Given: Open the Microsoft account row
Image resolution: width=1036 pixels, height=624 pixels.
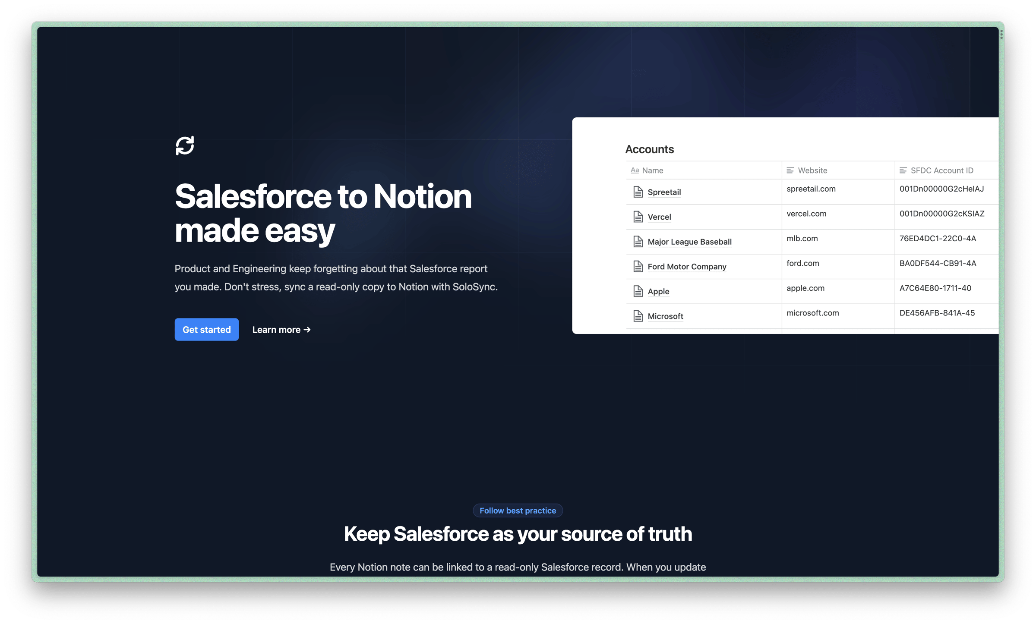Looking at the screenshot, I should [665, 316].
